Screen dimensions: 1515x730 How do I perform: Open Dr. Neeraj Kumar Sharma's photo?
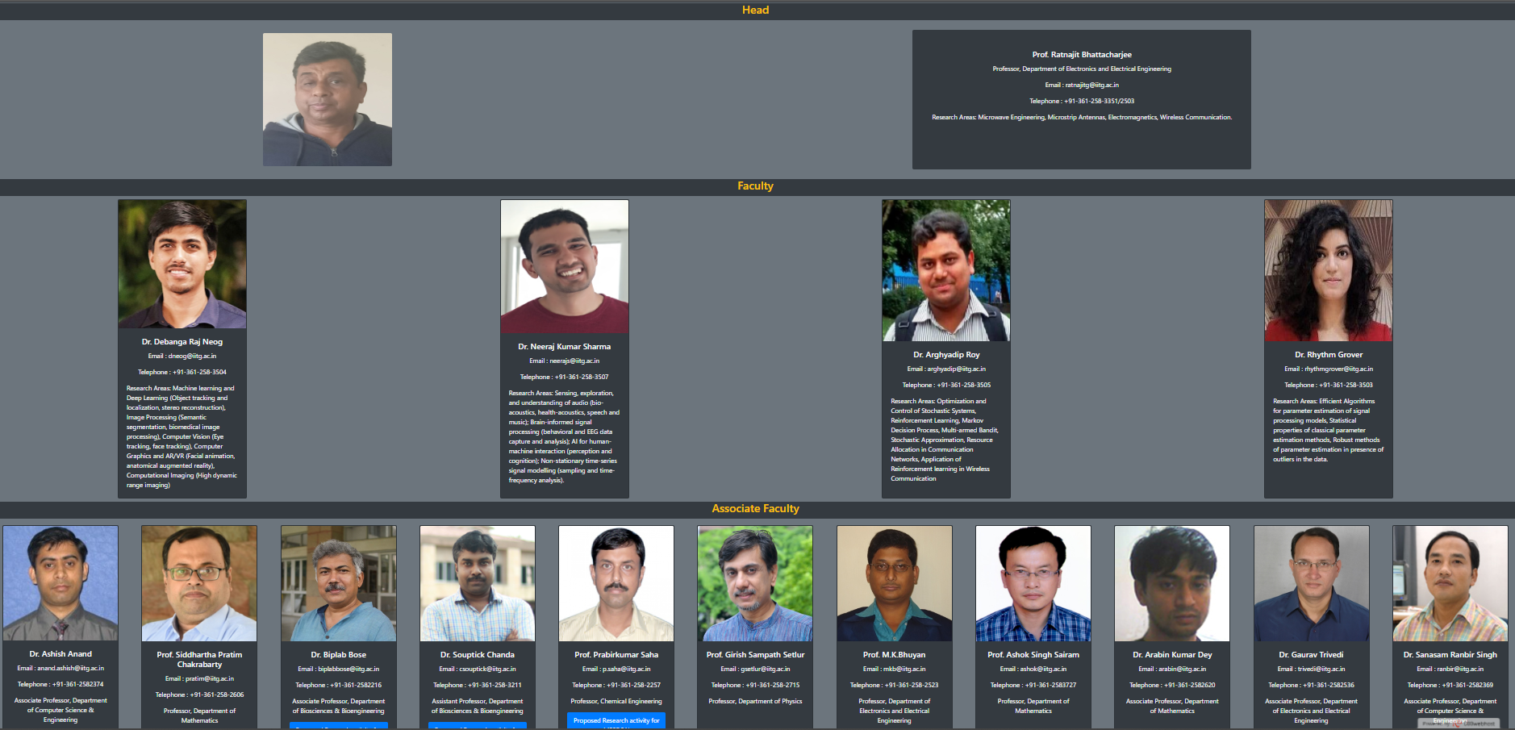click(564, 266)
